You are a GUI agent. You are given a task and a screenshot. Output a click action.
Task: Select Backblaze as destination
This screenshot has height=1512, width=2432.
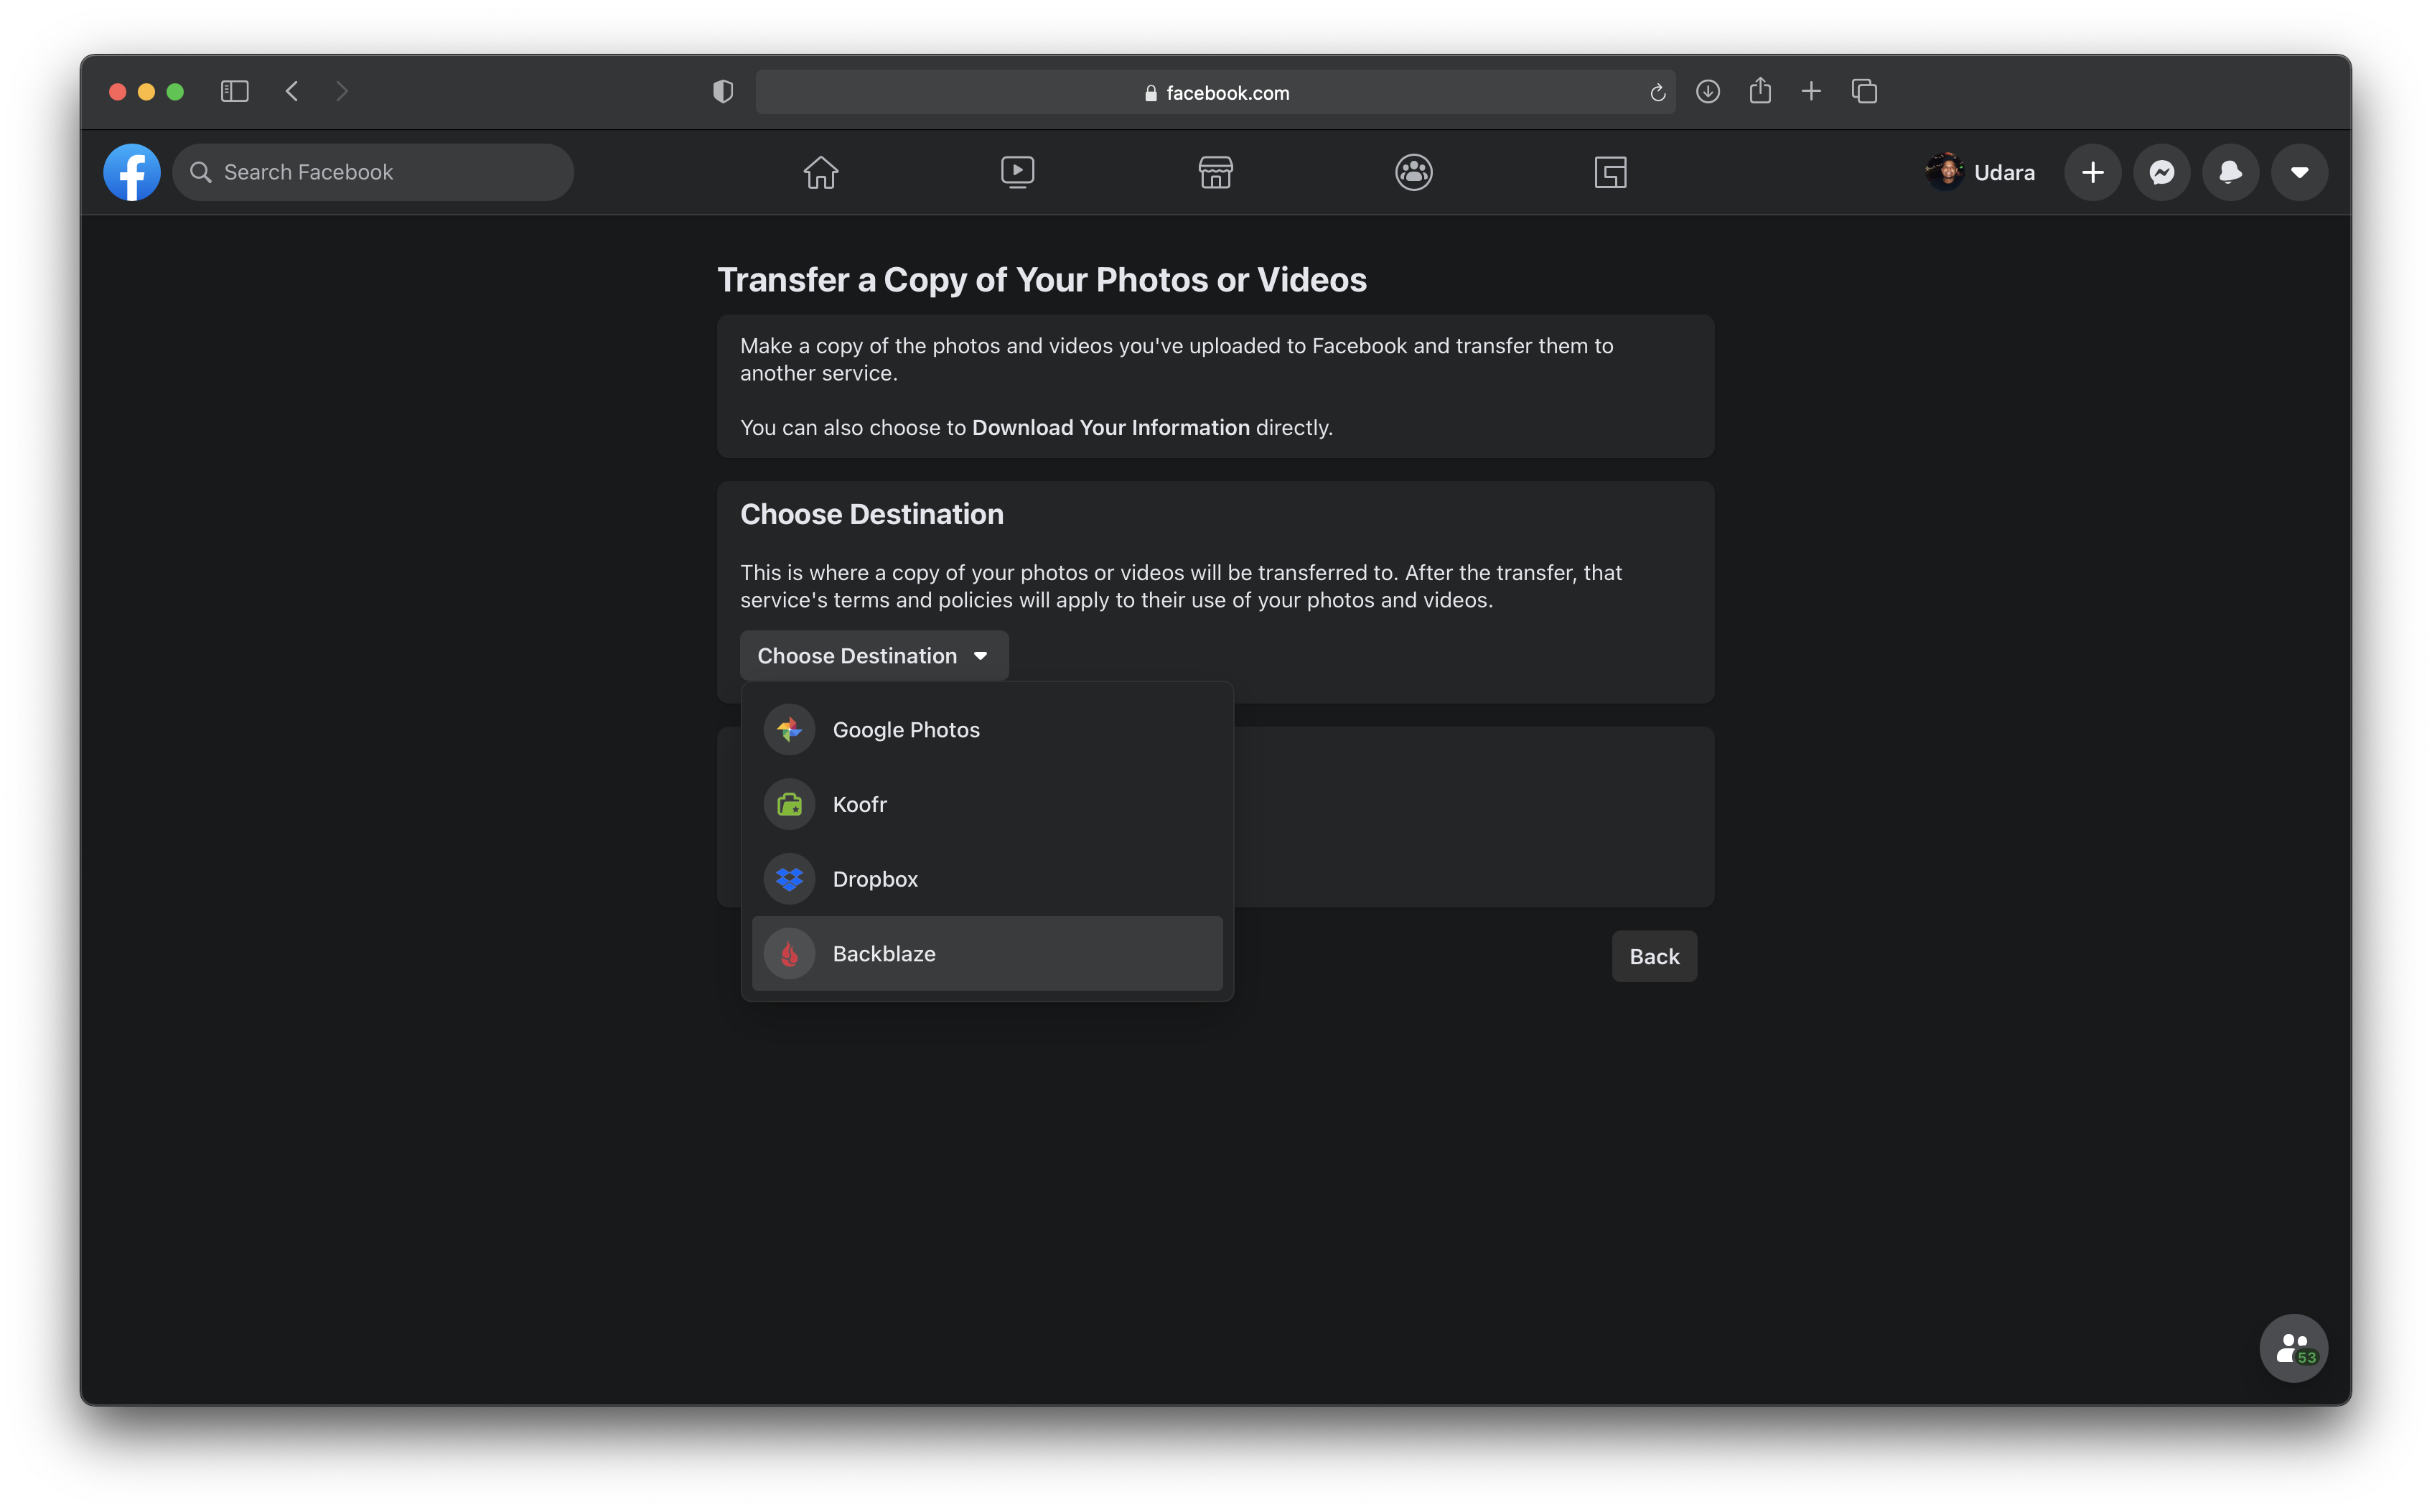986,954
